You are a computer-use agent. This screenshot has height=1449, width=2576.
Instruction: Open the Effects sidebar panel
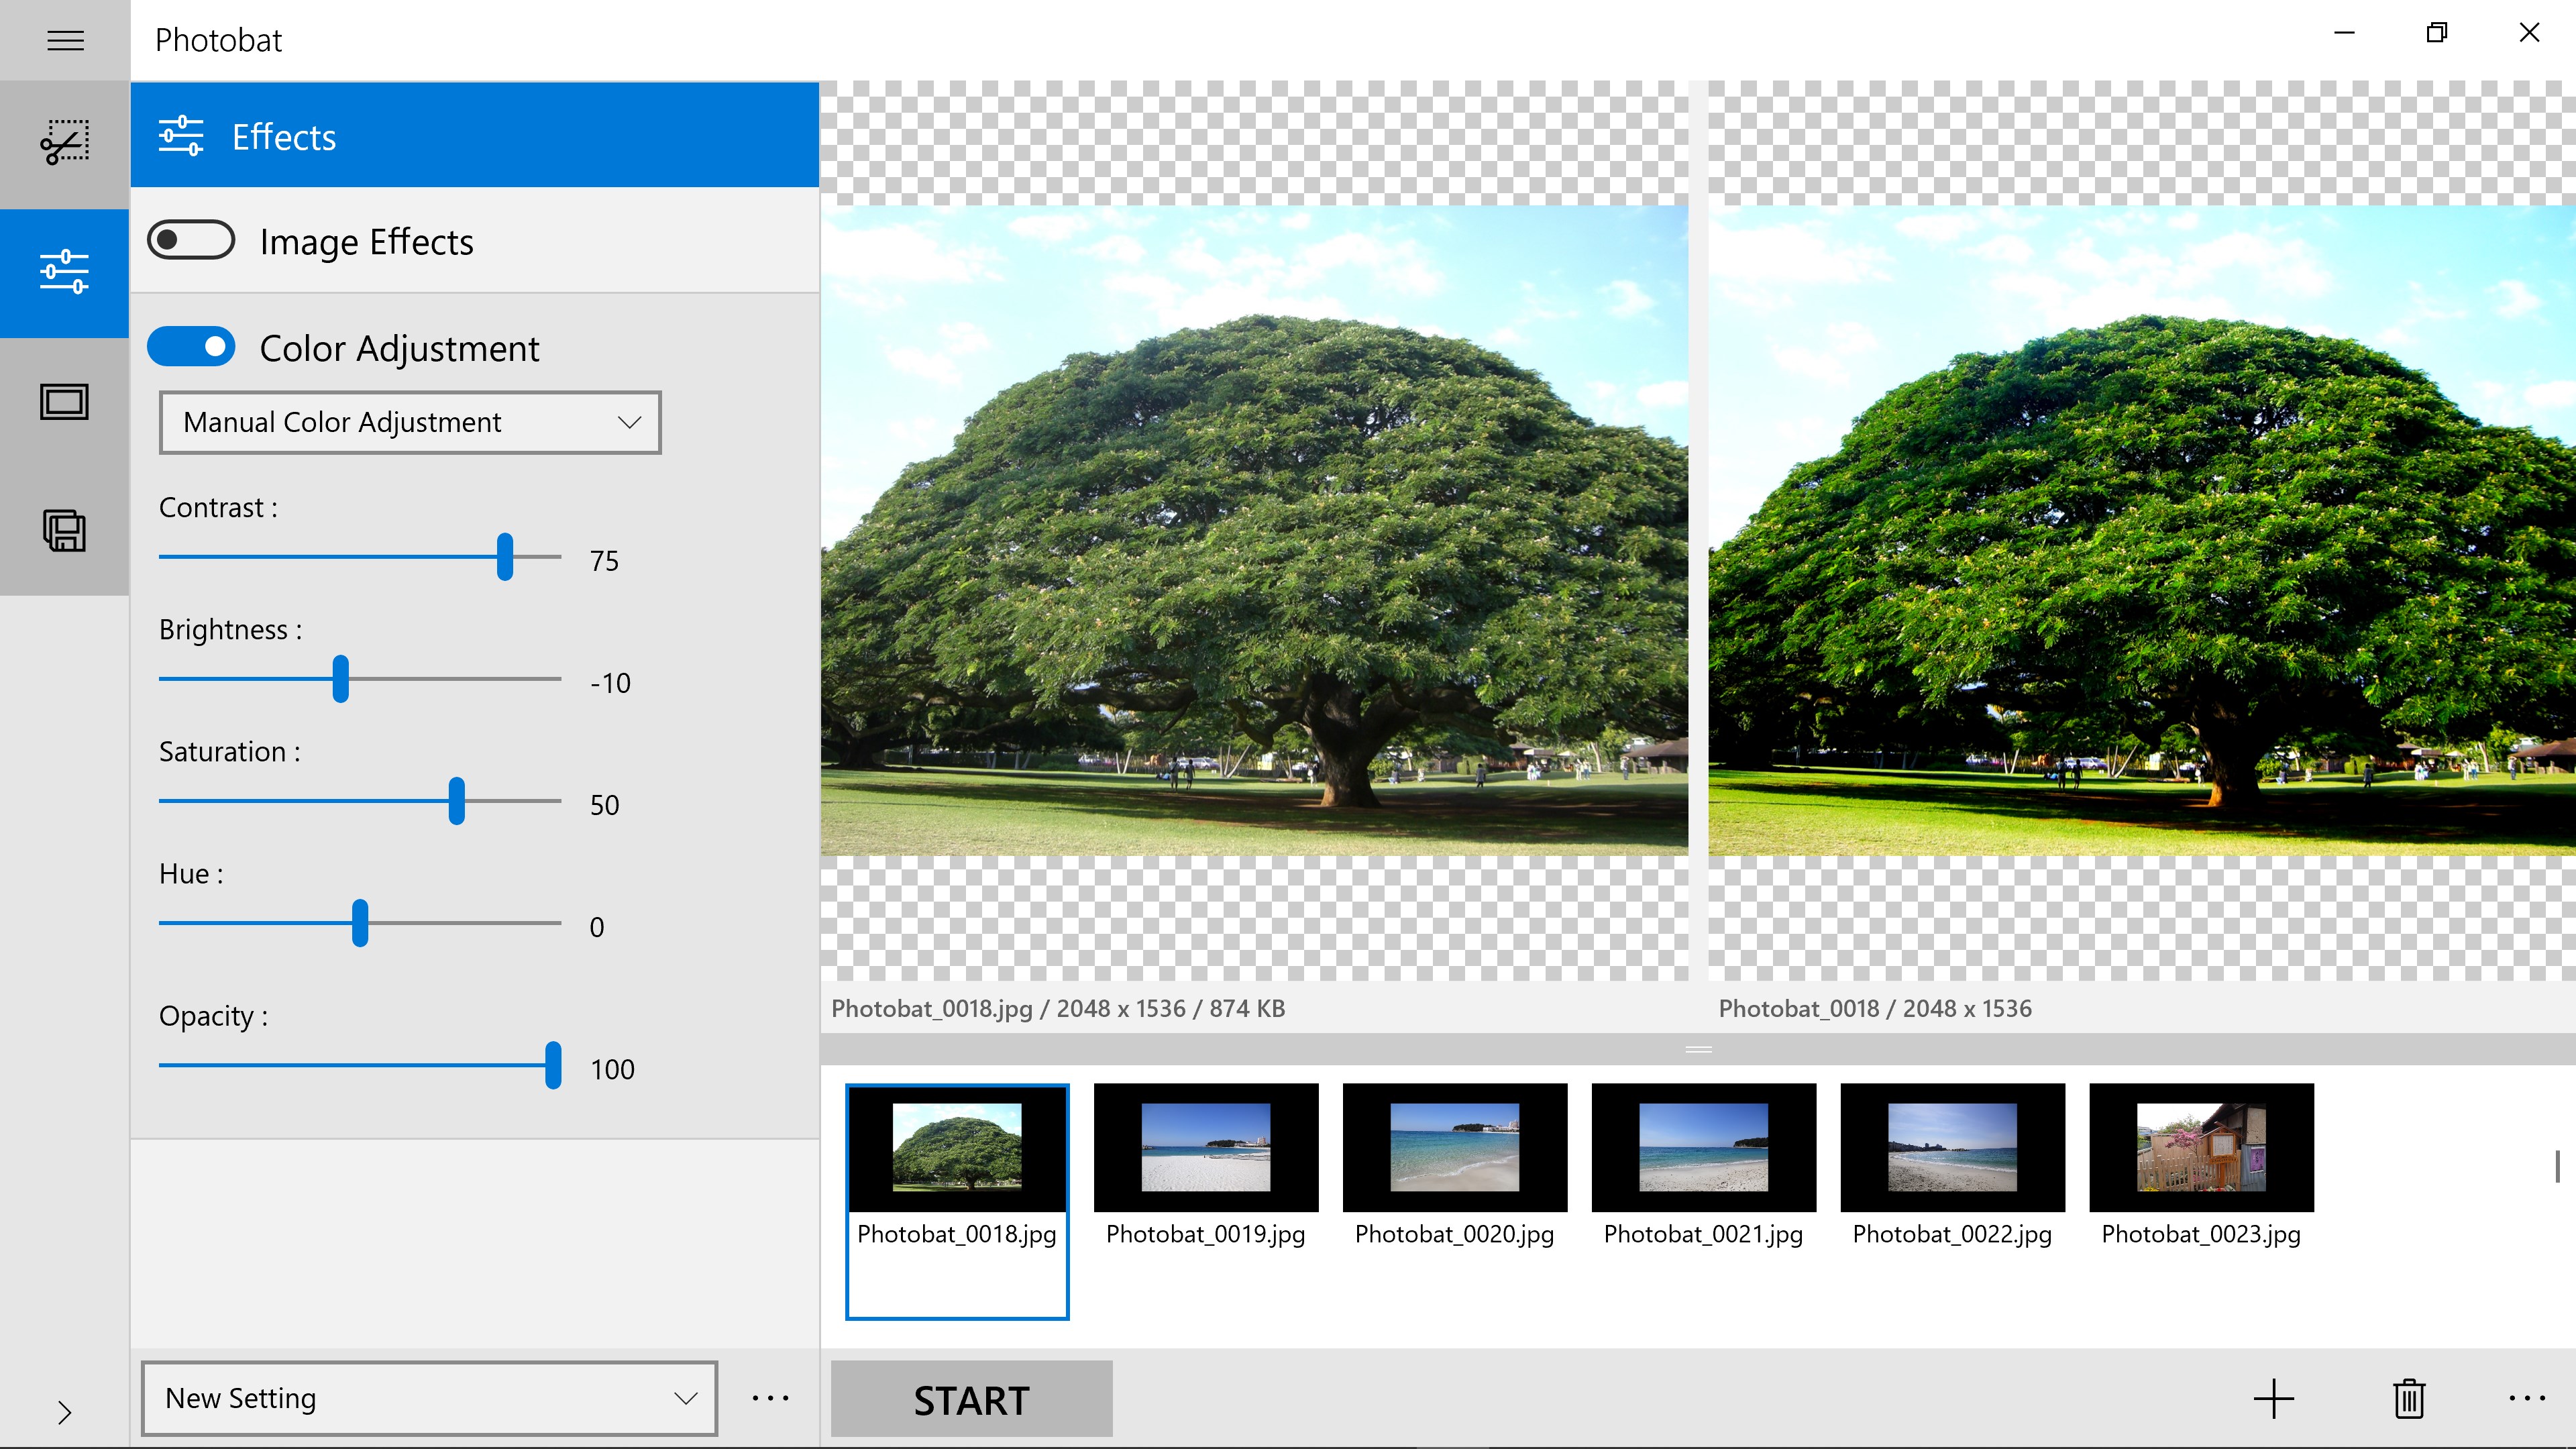click(65, 272)
